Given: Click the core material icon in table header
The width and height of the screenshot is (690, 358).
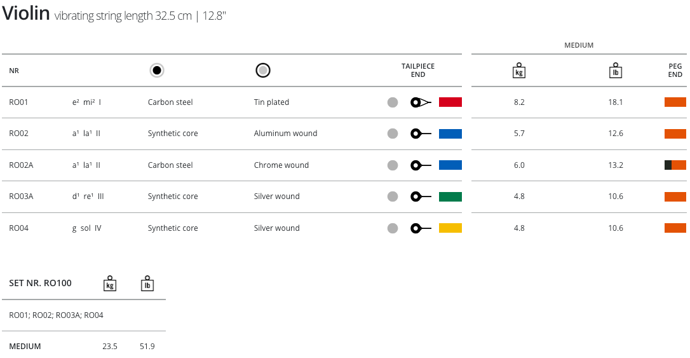Looking at the screenshot, I should point(157,71).
